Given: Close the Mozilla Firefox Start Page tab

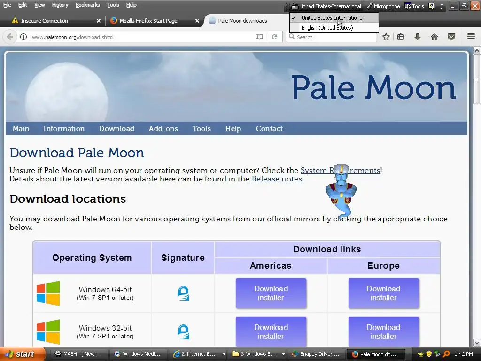Looking at the screenshot, I should pyautogui.click(x=197, y=21).
